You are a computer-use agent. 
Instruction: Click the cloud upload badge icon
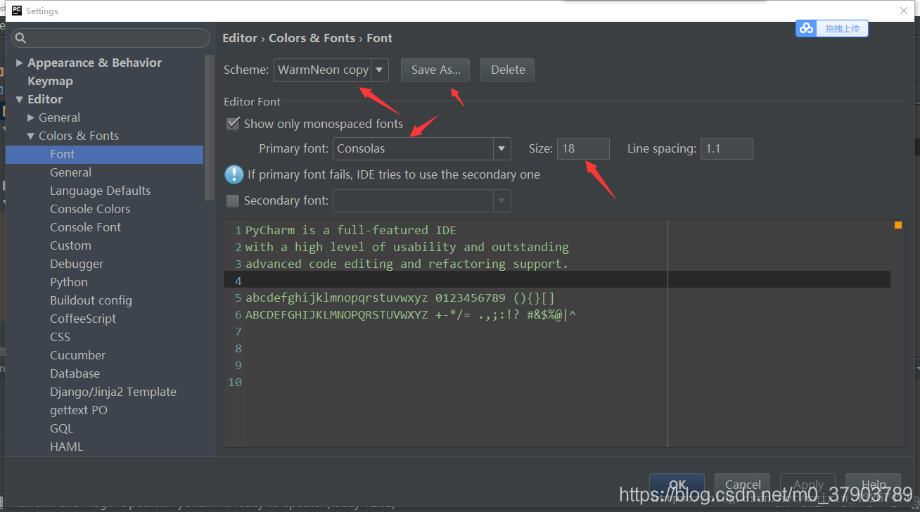[x=807, y=28]
